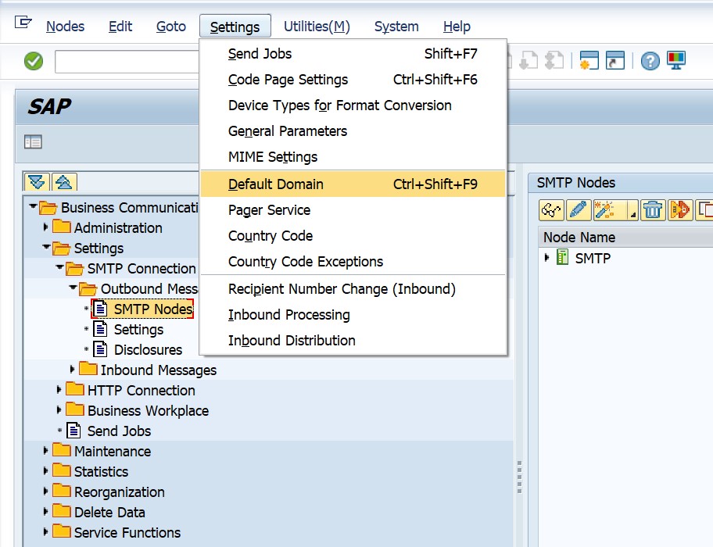The image size is (713, 547).
Task: Open Country Code Exceptions entry
Action: 353,262
